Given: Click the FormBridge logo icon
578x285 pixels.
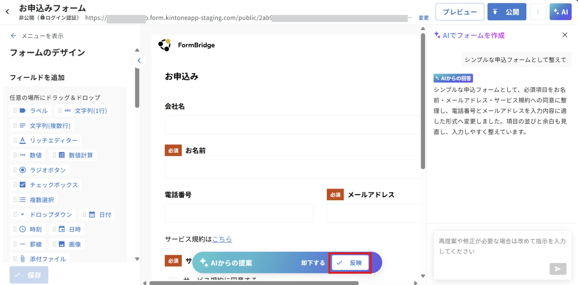Looking at the screenshot, I should (165, 45).
